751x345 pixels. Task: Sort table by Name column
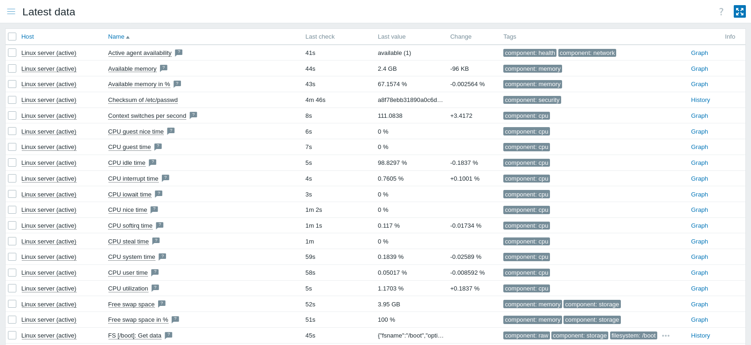point(116,37)
